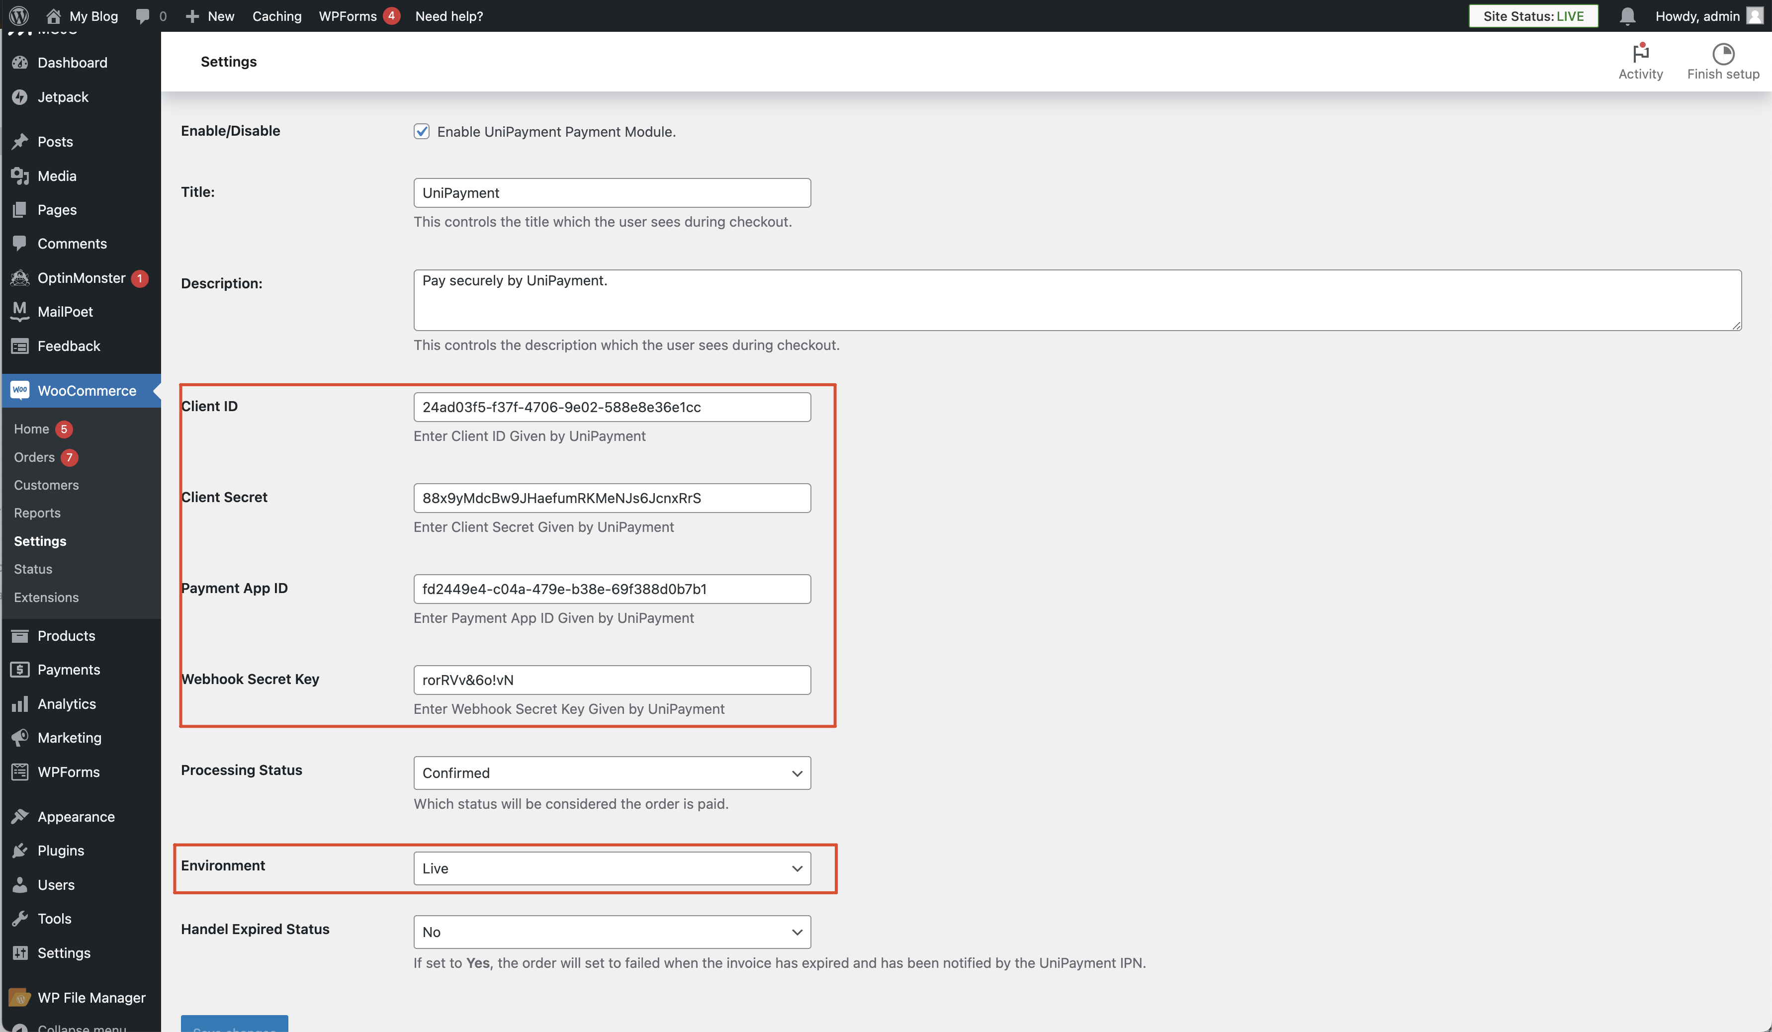Open the Feedback sidebar icon
The width and height of the screenshot is (1772, 1032).
click(x=20, y=346)
